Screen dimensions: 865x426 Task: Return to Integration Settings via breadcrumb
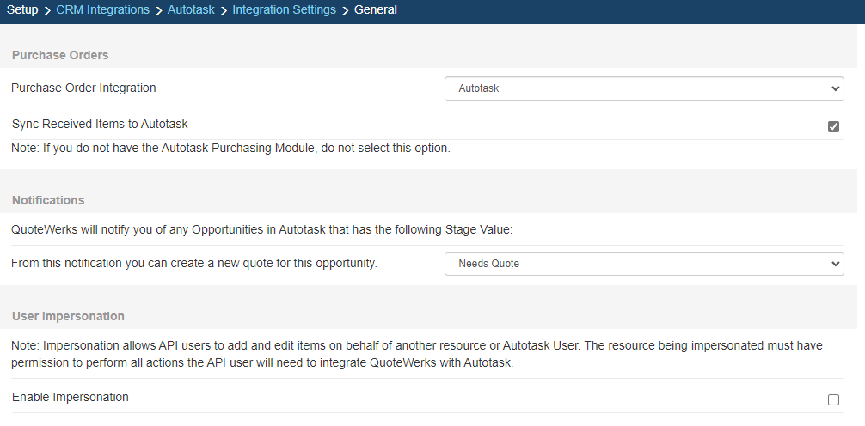point(284,10)
